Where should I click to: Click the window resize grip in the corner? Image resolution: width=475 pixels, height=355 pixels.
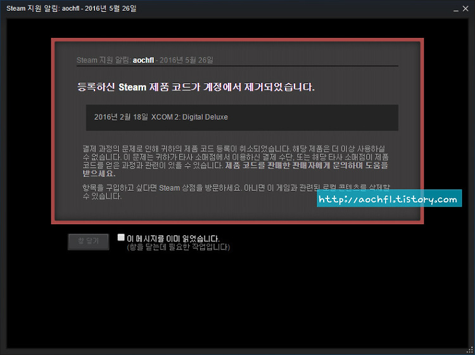[469, 350]
